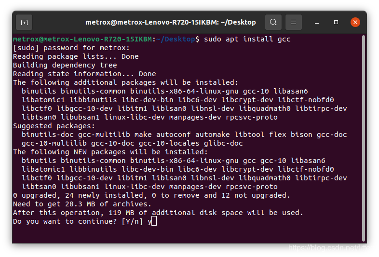
Task: Click the terminal cursor after 'y'
Action: 154,221
